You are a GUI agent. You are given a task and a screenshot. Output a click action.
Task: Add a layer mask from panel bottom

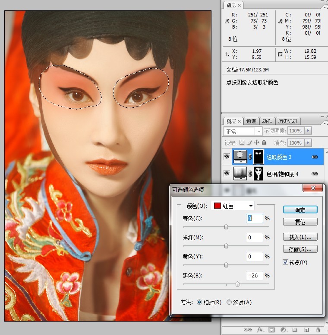pos(271,330)
